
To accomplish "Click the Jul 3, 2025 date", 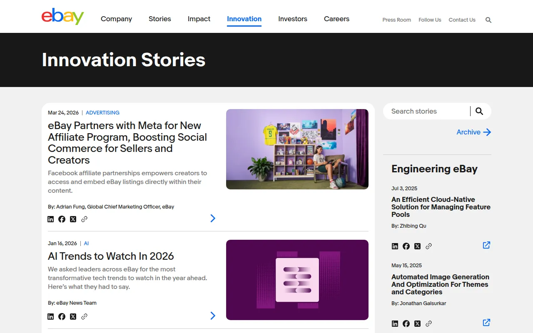I will [404, 188].
